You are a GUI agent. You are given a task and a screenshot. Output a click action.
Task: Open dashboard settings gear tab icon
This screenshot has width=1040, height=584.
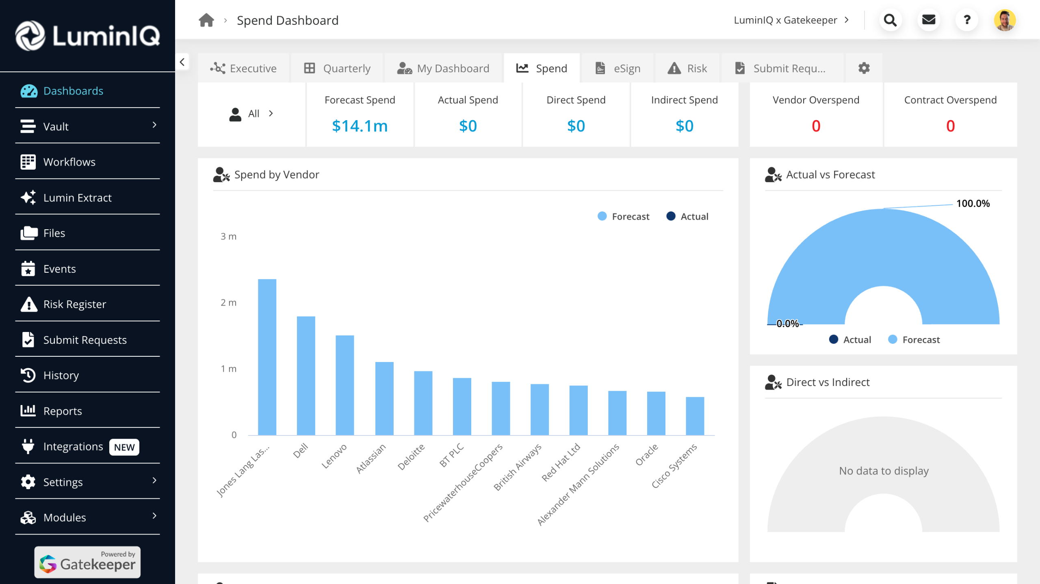[x=864, y=68]
